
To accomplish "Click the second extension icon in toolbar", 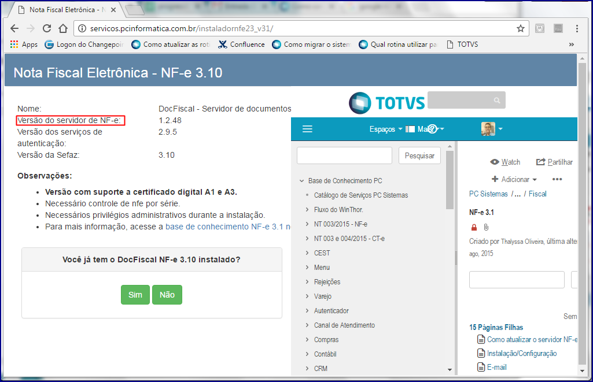I will (558, 28).
